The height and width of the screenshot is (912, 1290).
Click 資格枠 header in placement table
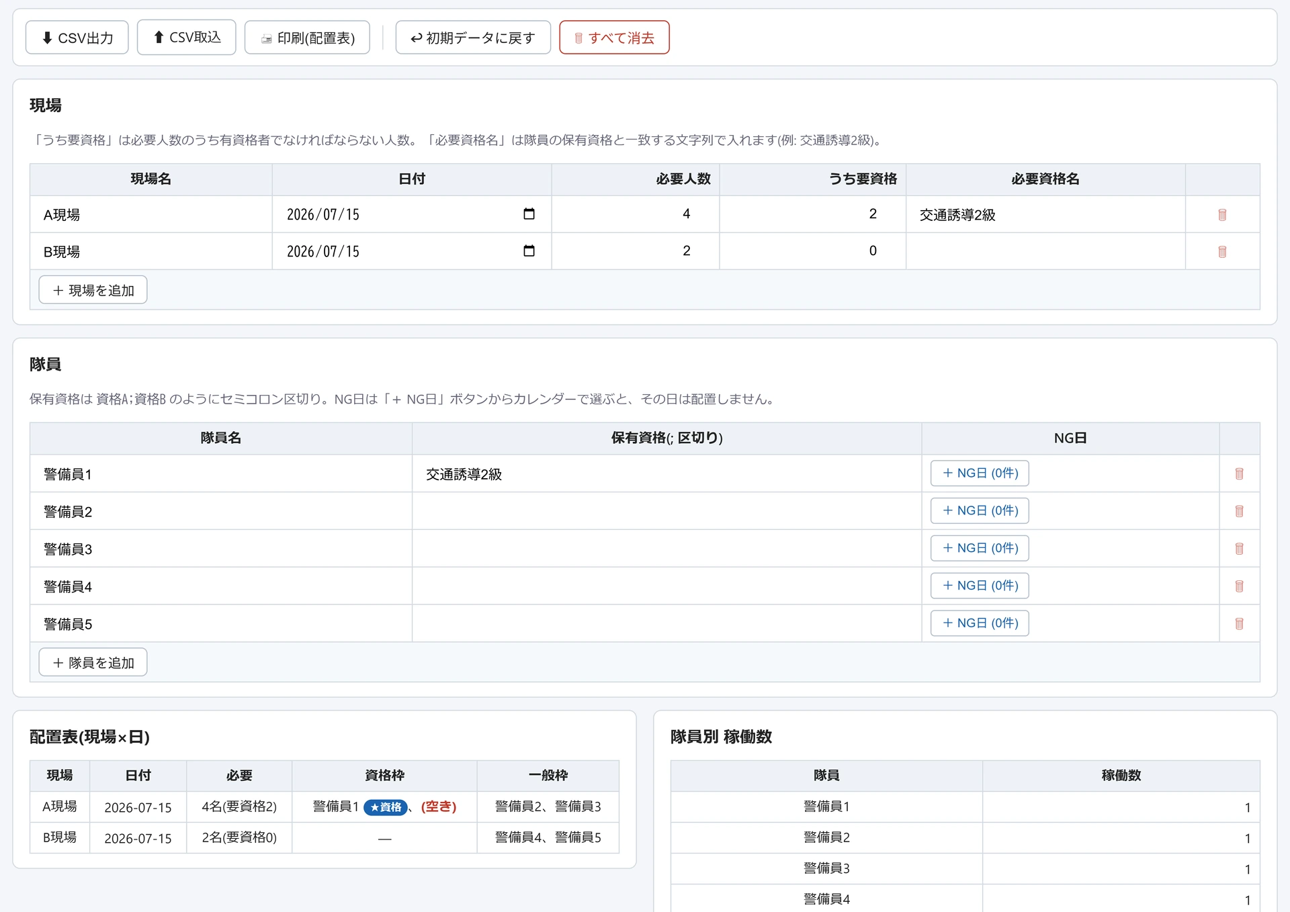pyautogui.click(x=384, y=776)
